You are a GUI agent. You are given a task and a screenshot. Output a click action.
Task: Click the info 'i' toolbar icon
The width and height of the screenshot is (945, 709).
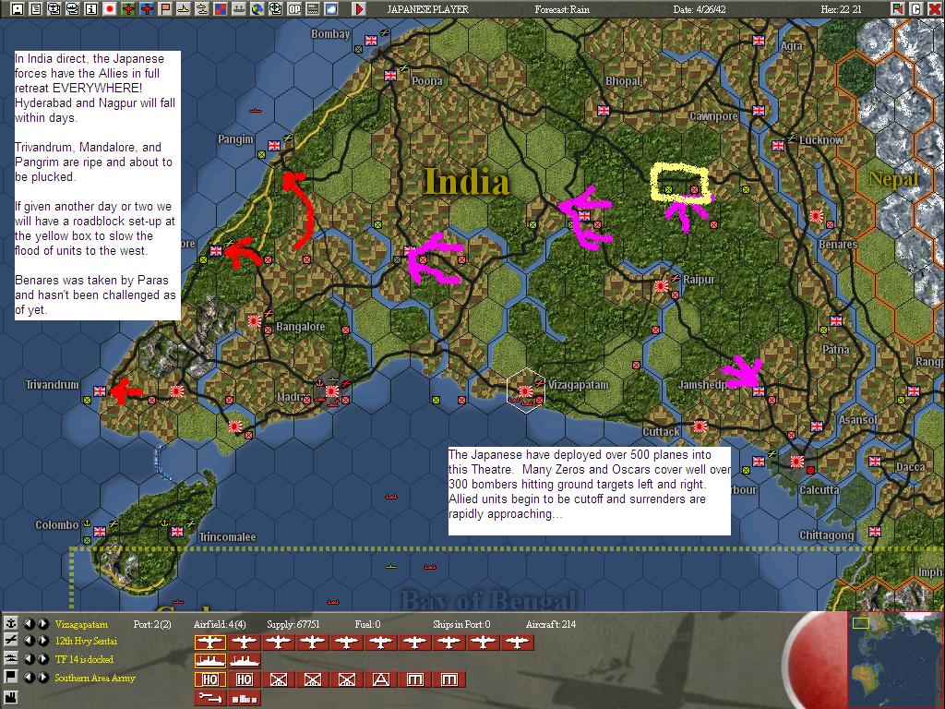click(91, 9)
